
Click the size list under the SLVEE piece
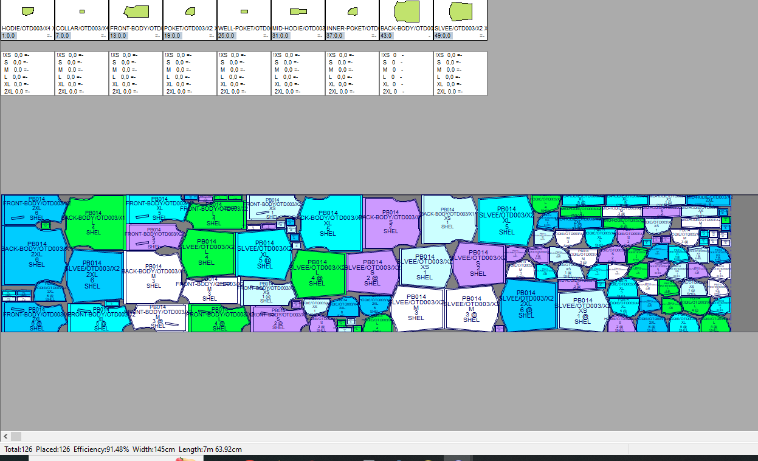pyautogui.click(x=461, y=73)
